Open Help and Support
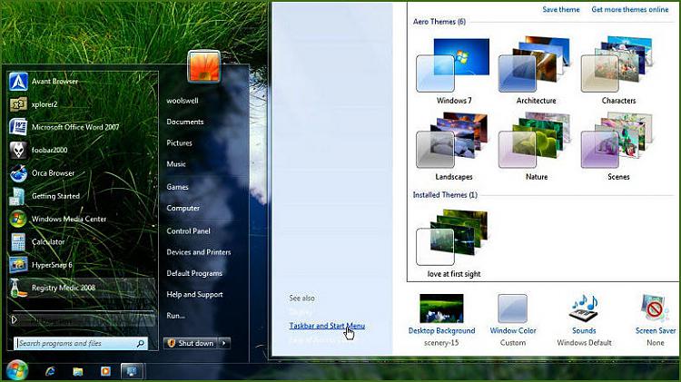681x382 pixels. tap(194, 294)
